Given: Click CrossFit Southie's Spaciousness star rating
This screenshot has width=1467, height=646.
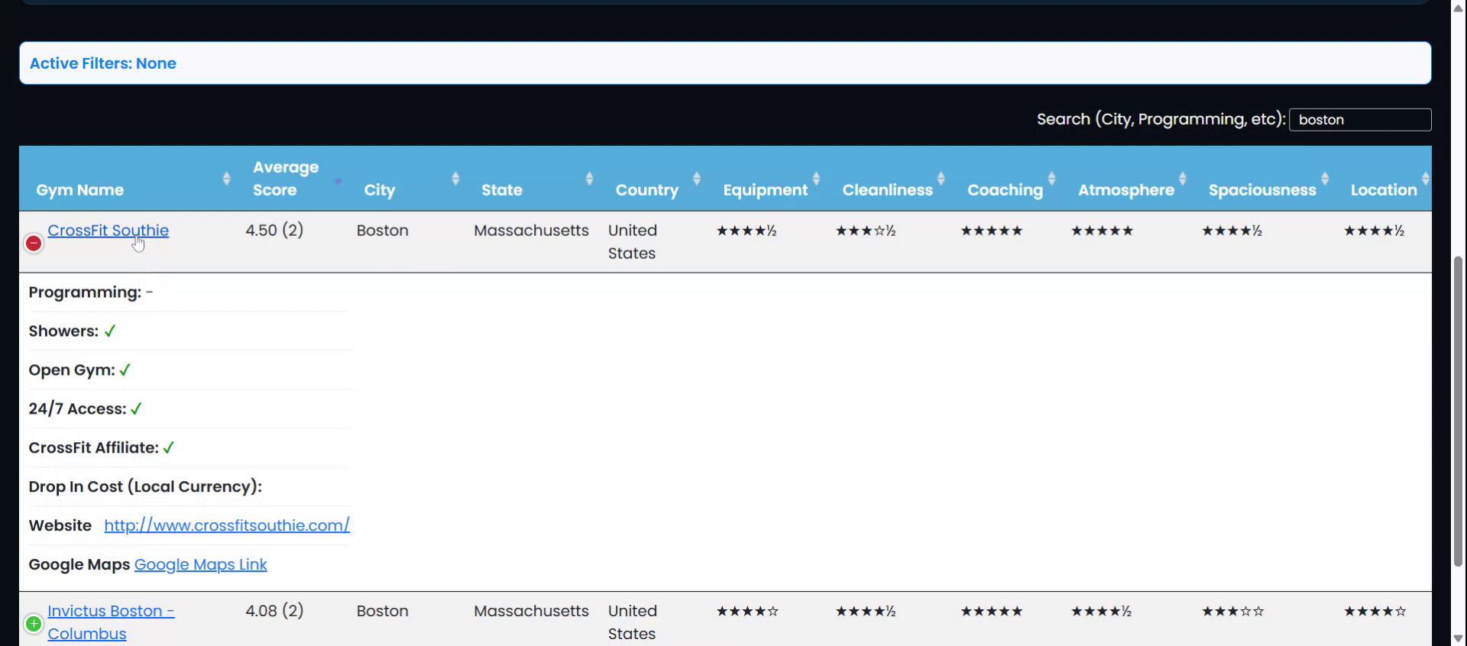Looking at the screenshot, I should [1232, 231].
